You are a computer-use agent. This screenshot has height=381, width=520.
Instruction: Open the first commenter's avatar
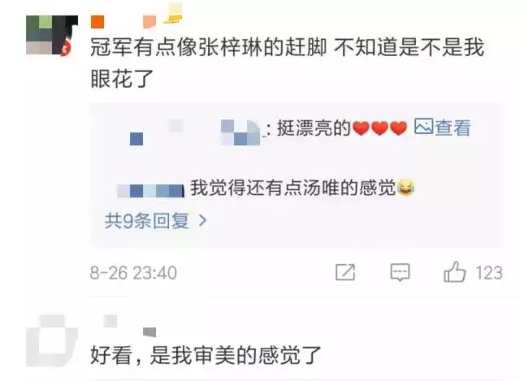(52, 35)
